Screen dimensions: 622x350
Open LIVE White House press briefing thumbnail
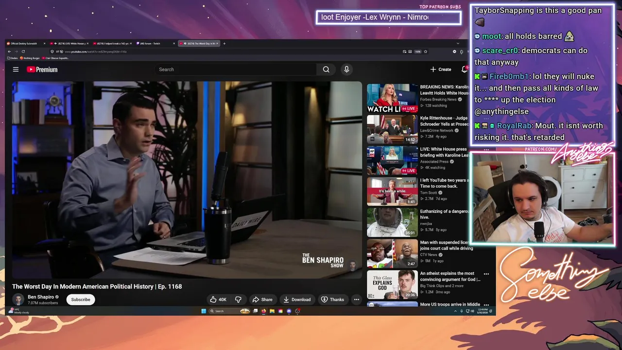(x=392, y=160)
